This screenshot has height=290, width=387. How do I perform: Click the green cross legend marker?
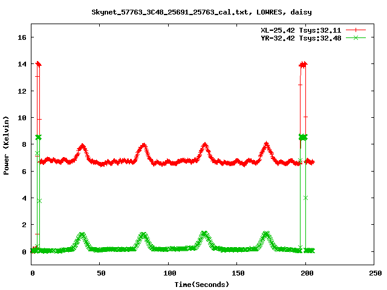[356, 37]
